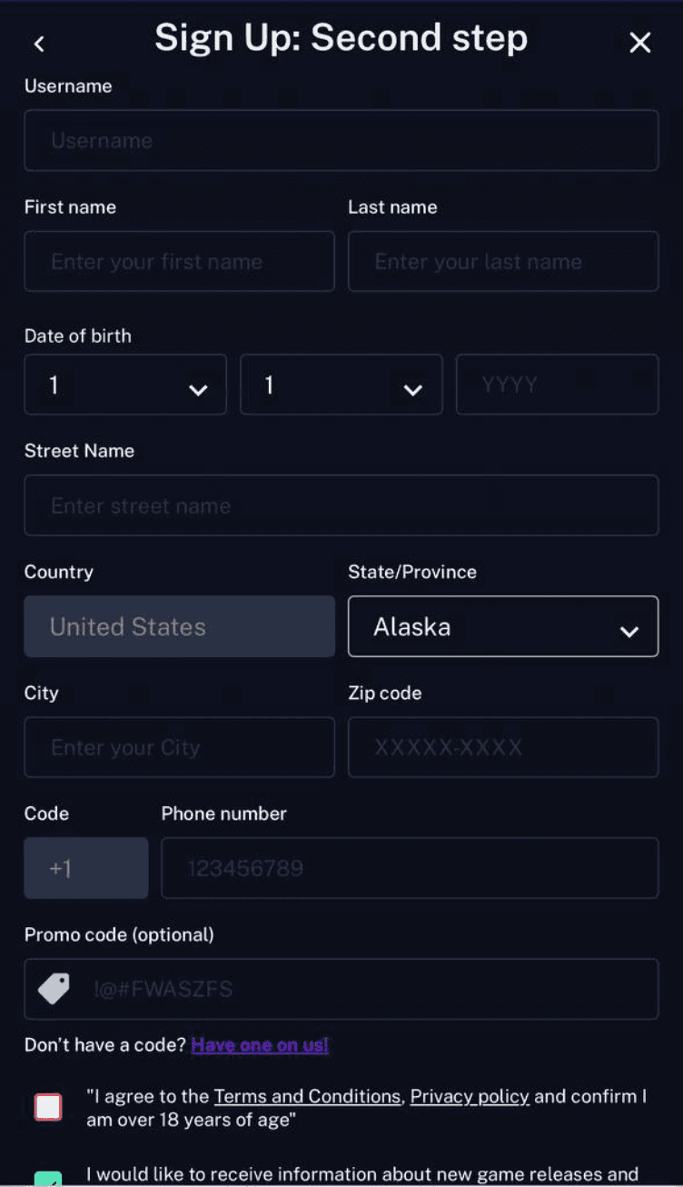The image size is (683, 1187).
Task: Open the +1 country code selector
Action: tap(85, 867)
